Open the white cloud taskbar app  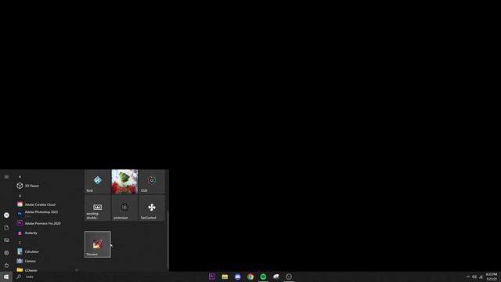pyautogui.click(x=276, y=277)
